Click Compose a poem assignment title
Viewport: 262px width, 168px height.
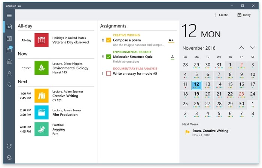coord(127,40)
